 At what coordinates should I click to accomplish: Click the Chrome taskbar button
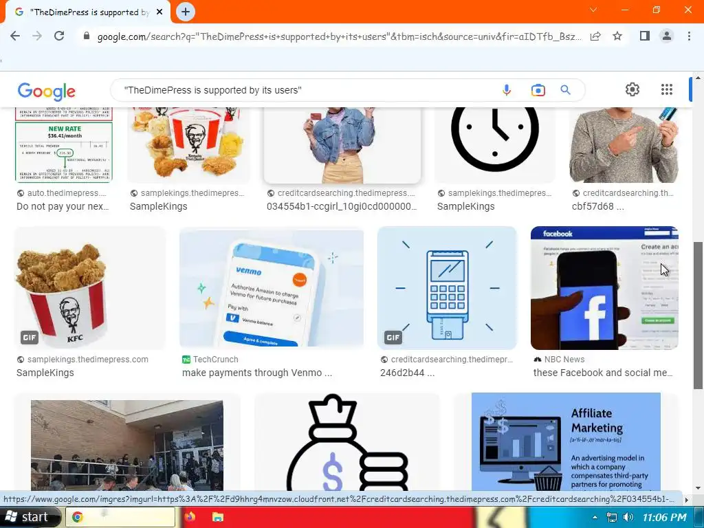(x=120, y=517)
